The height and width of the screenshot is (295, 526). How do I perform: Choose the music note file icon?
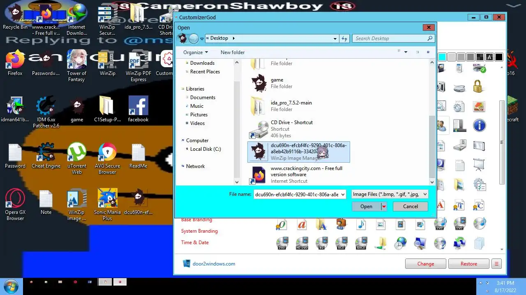[361, 224]
